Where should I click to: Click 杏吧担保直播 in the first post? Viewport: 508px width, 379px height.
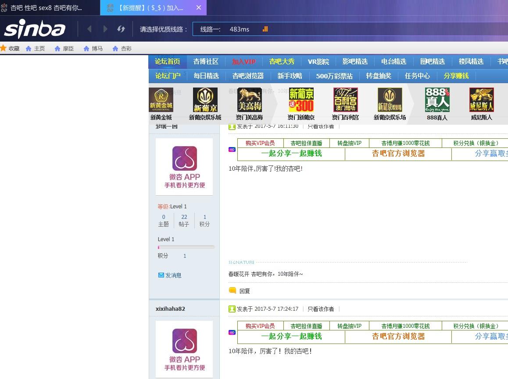(x=307, y=143)
